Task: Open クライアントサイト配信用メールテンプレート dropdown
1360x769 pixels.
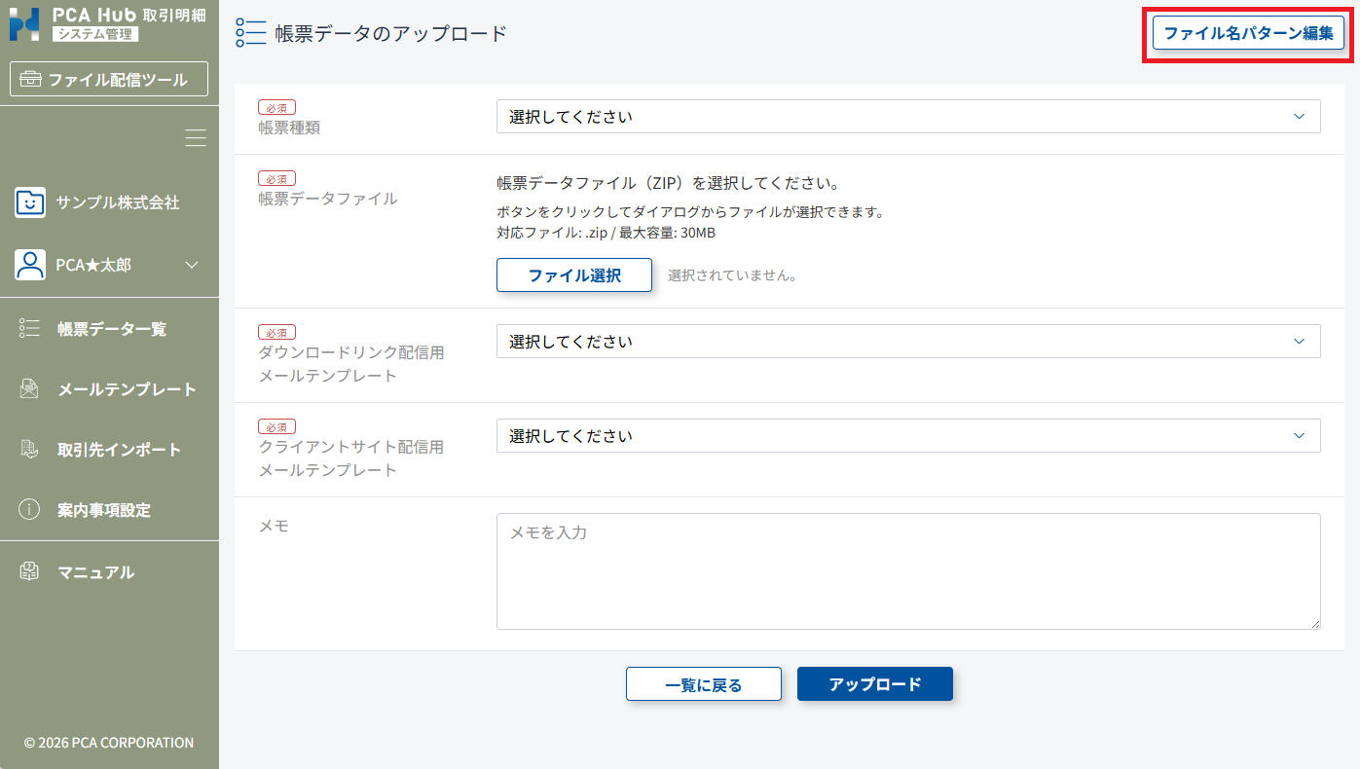Action: [907, 436]
